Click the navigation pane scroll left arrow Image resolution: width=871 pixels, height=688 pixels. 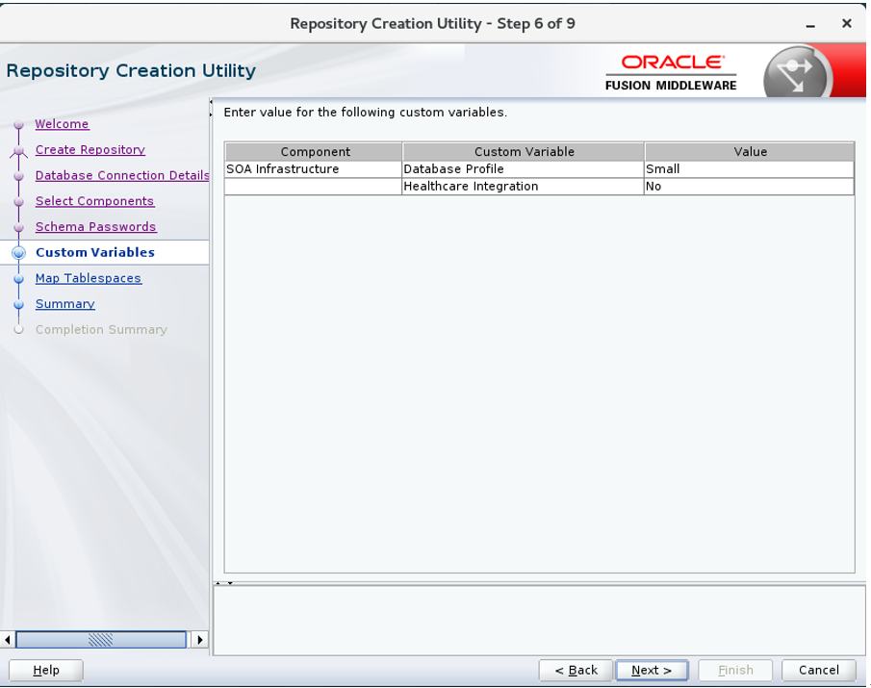tap(8, 640)
